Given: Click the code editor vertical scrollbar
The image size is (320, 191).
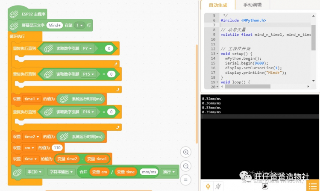Looking at the screenshot, I should point(313,38).
